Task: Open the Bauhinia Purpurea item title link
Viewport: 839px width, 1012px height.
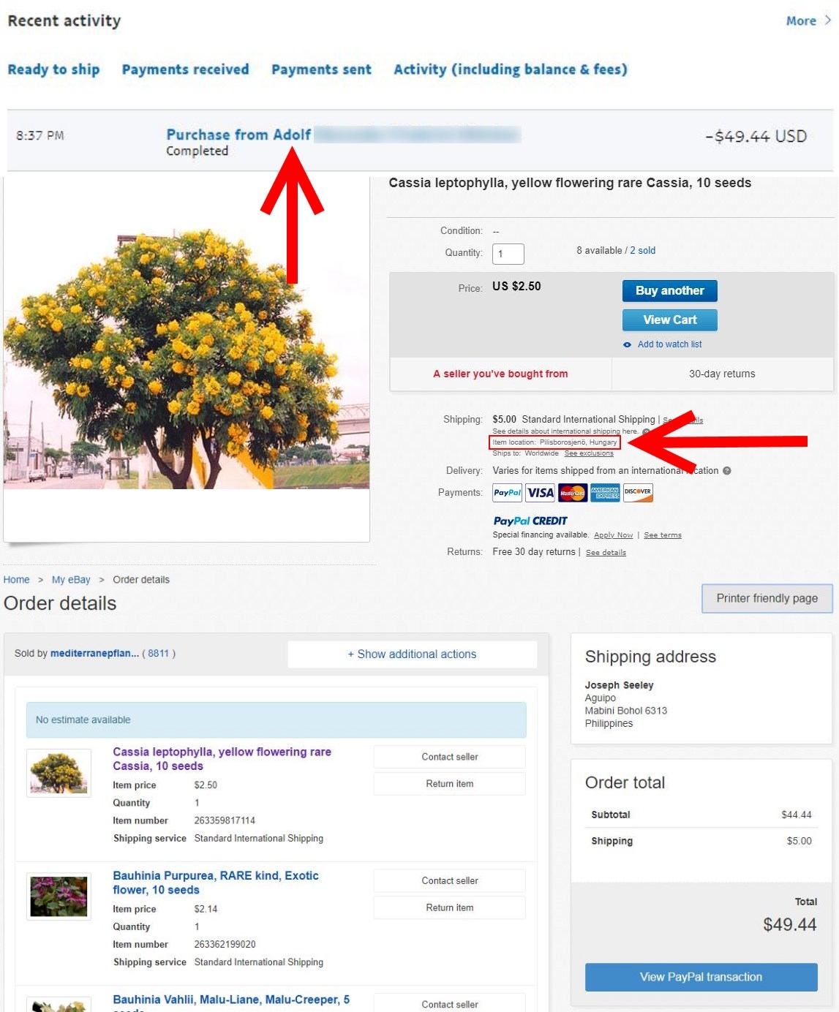Action: click(216, 883)
